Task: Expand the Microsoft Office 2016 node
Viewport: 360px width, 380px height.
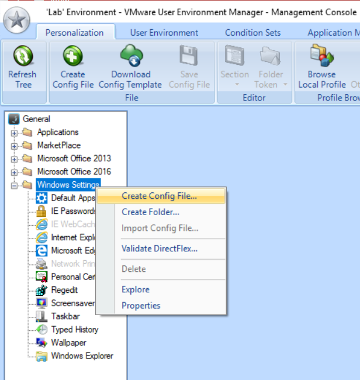Action: point(14,172)
